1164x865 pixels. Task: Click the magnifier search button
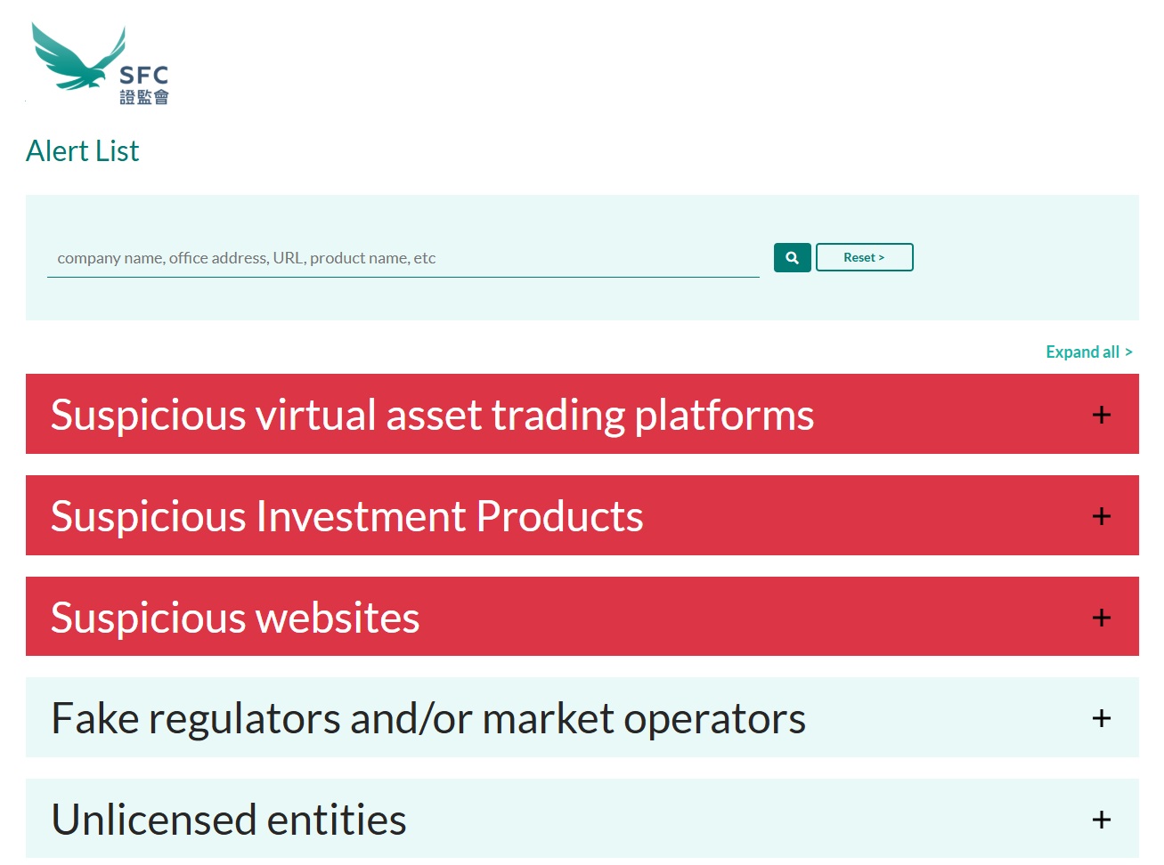point(792,258)
